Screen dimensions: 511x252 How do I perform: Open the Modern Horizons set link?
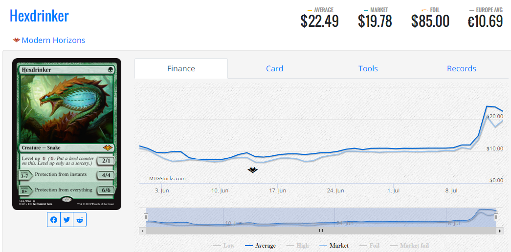click(53, 41)
